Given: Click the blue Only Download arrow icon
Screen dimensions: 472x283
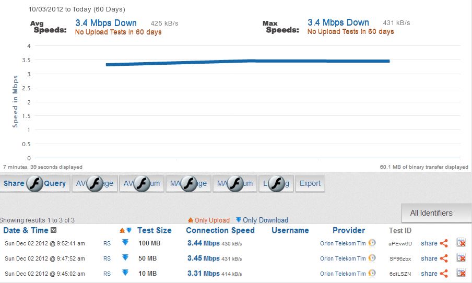Looking at the screenshot, I should click(x=239, y=220).
